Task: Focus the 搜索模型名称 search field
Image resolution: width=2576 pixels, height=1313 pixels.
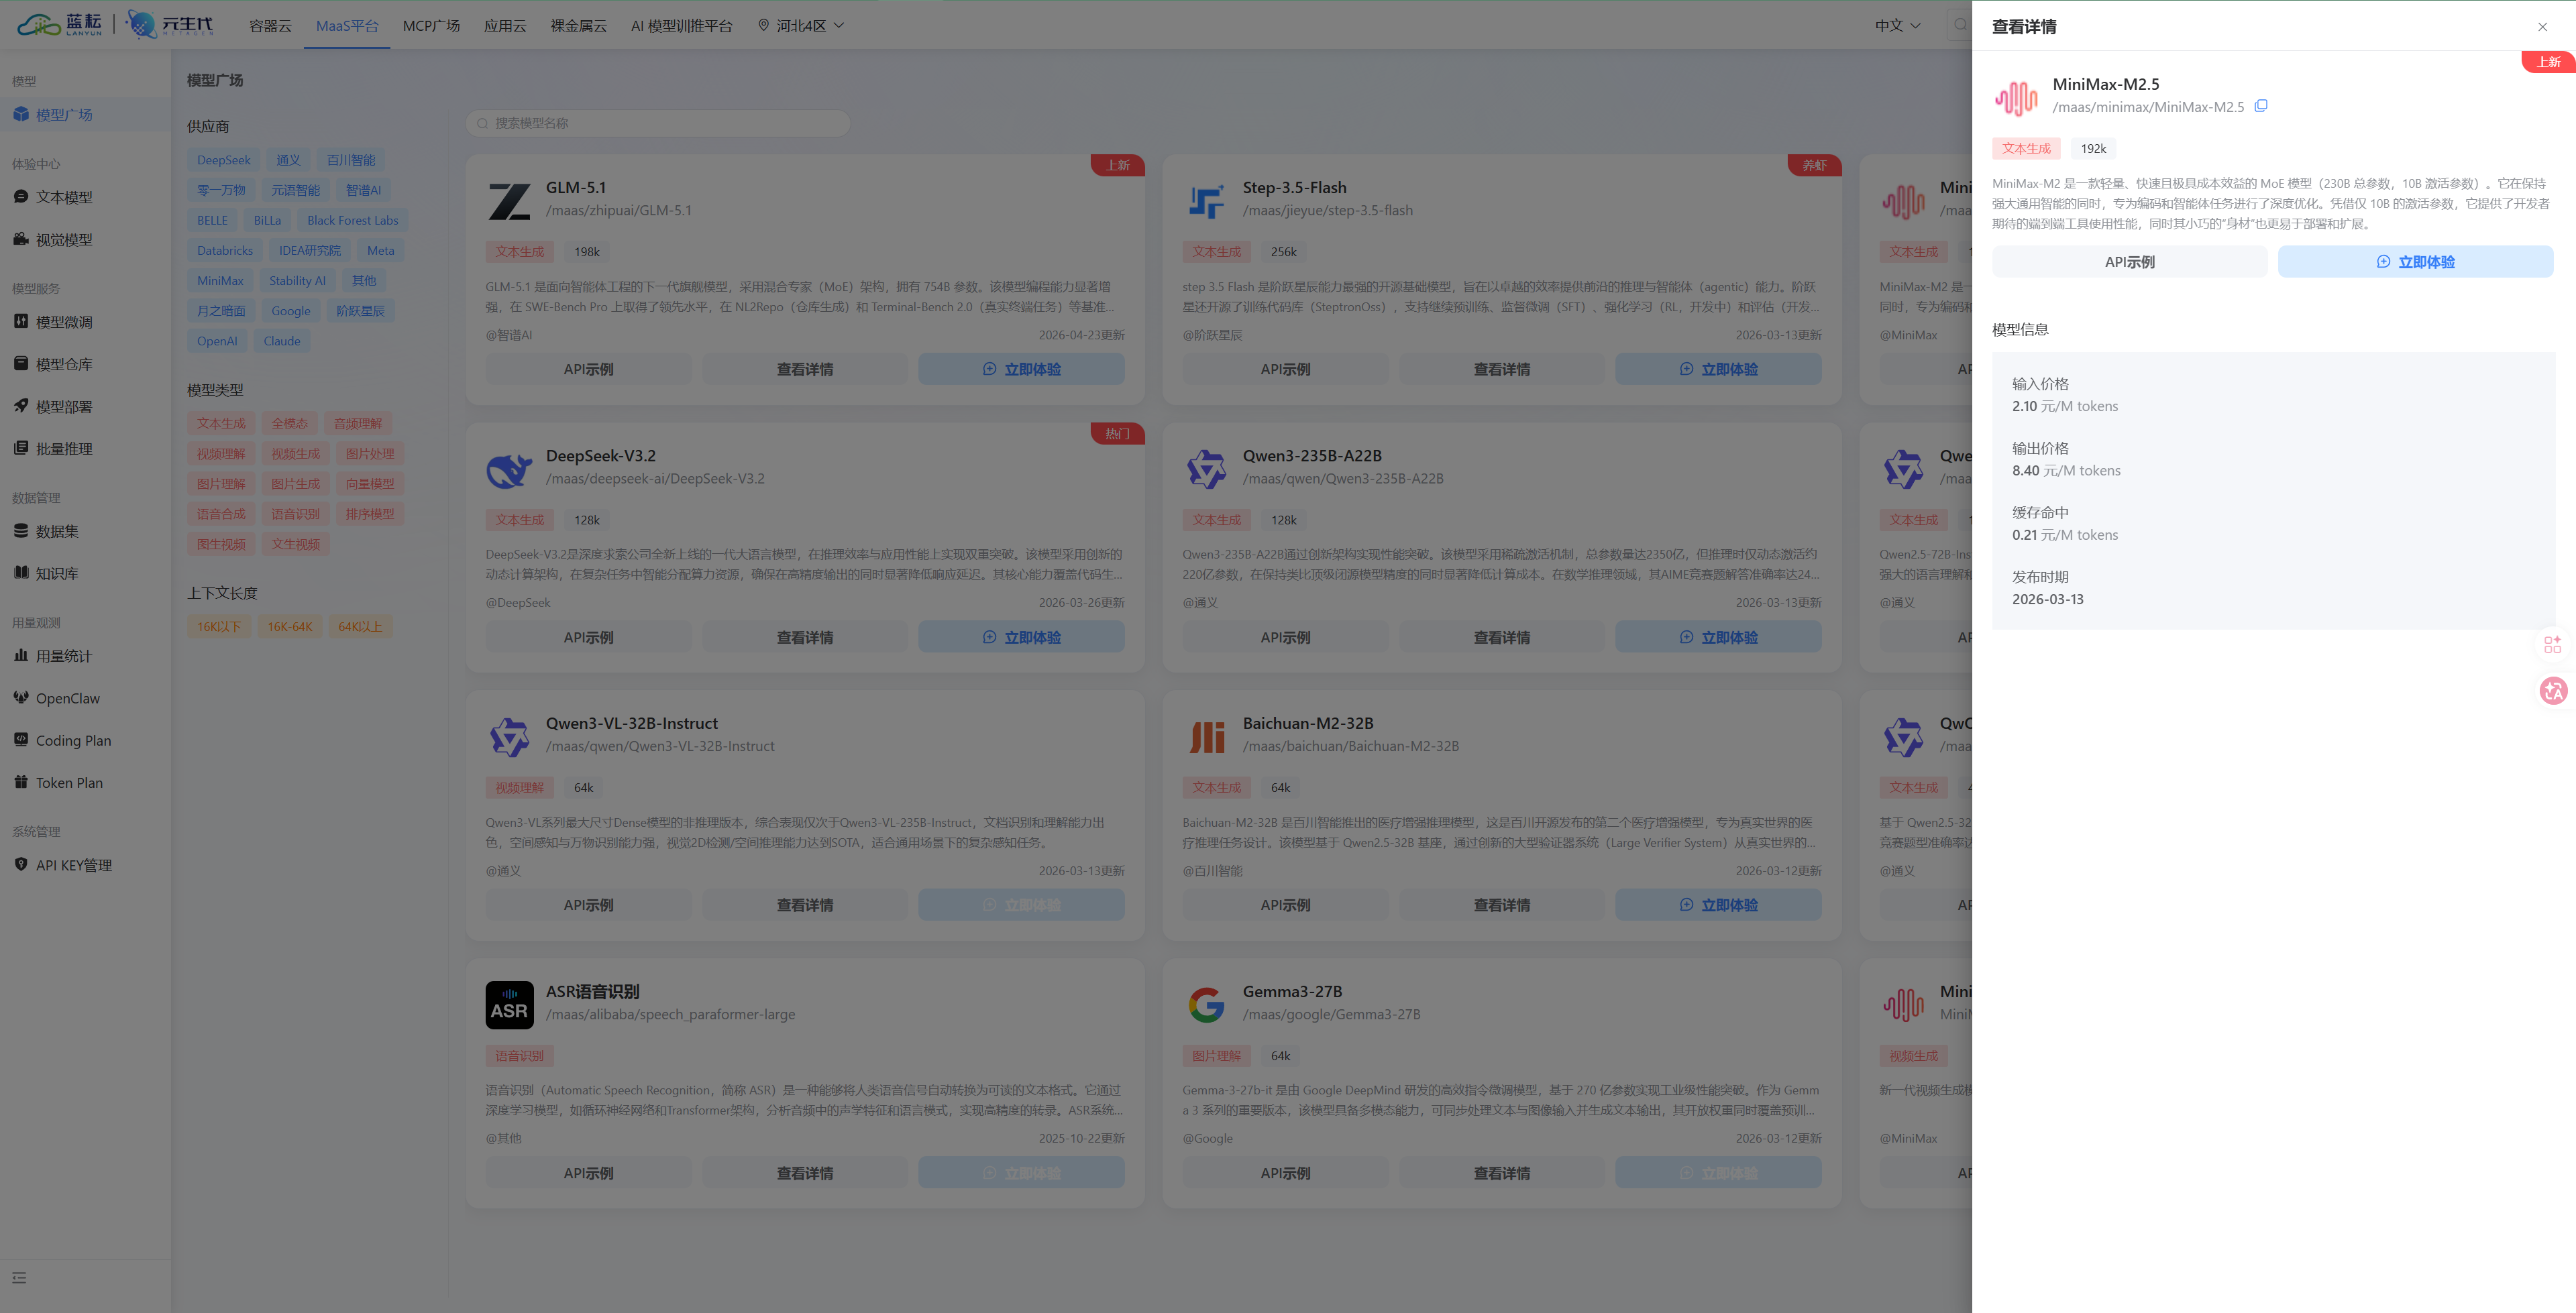Action: pos(658,123)
